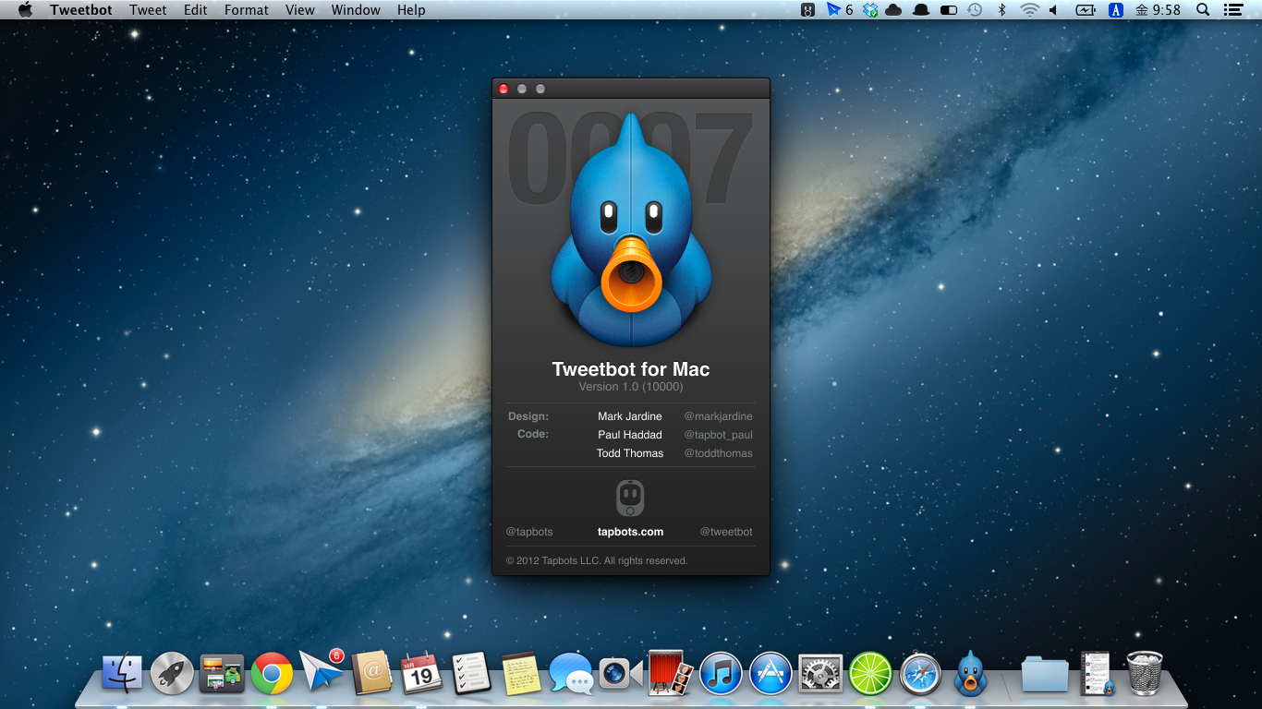The height and width of the screenshot is (709, 1262).
Task: Open the Window menu
Action: tap(356, 10)
